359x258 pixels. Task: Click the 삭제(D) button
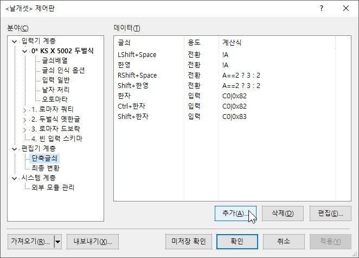283,213
